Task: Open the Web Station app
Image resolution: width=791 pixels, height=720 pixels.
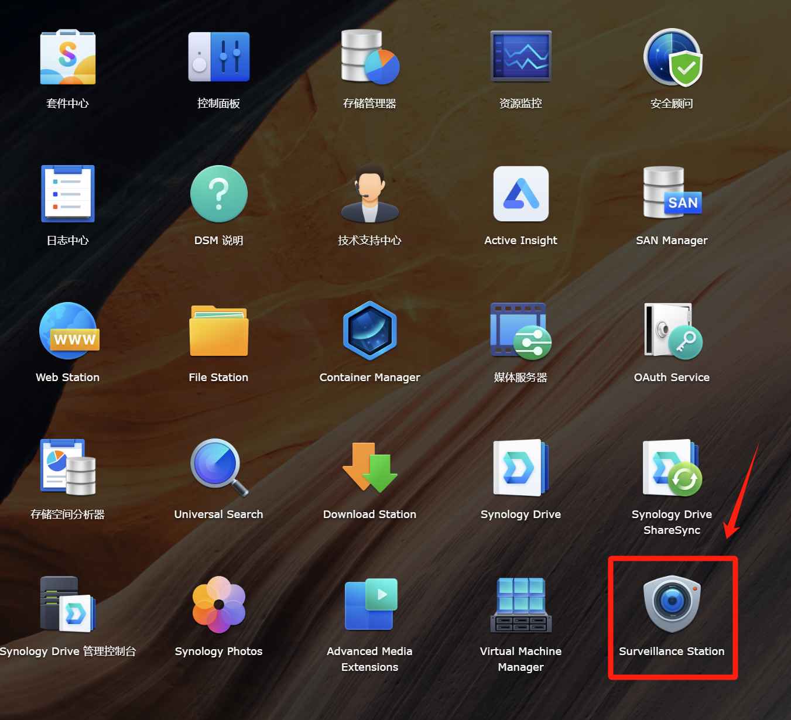Action: point(69,331)
